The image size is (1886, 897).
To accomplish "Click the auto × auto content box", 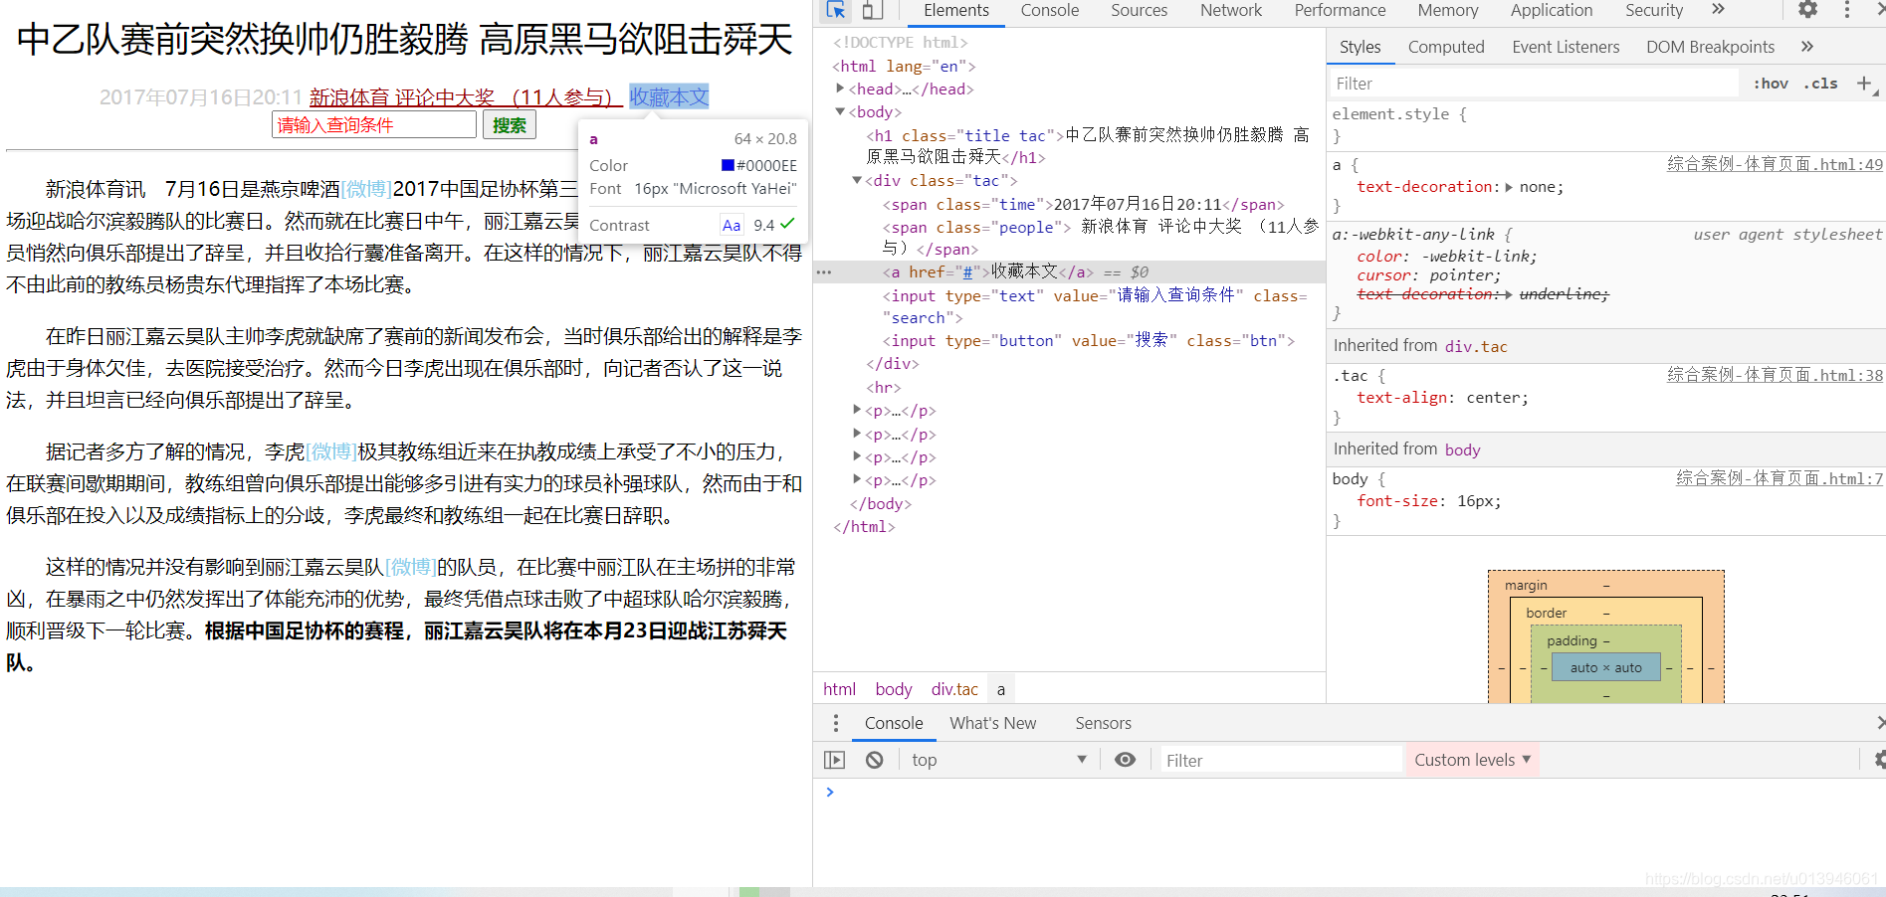I will 1606,667.
